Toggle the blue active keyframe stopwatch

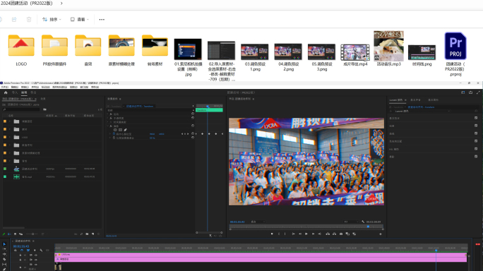point(114,134)
